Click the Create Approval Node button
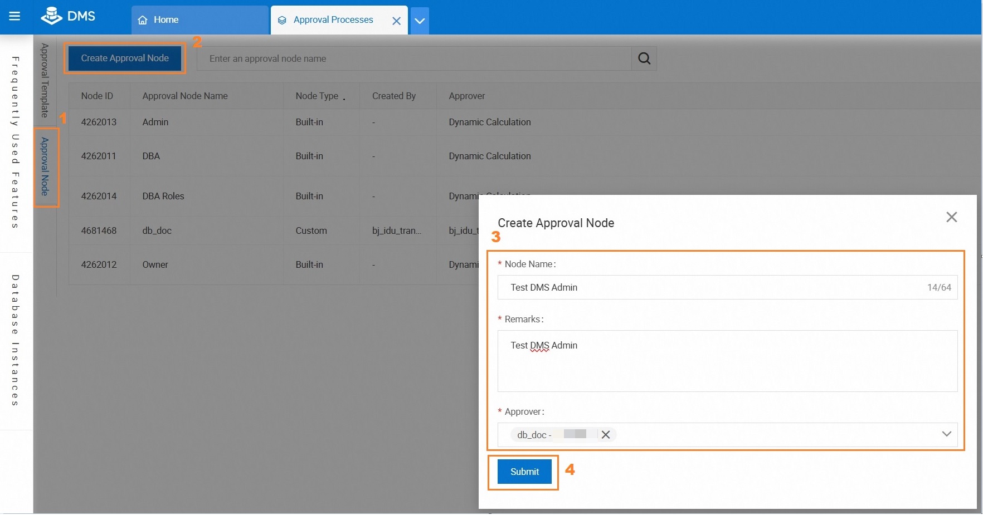Image resolution: width=983 pixels, height=515 pixels. [125, 58]
